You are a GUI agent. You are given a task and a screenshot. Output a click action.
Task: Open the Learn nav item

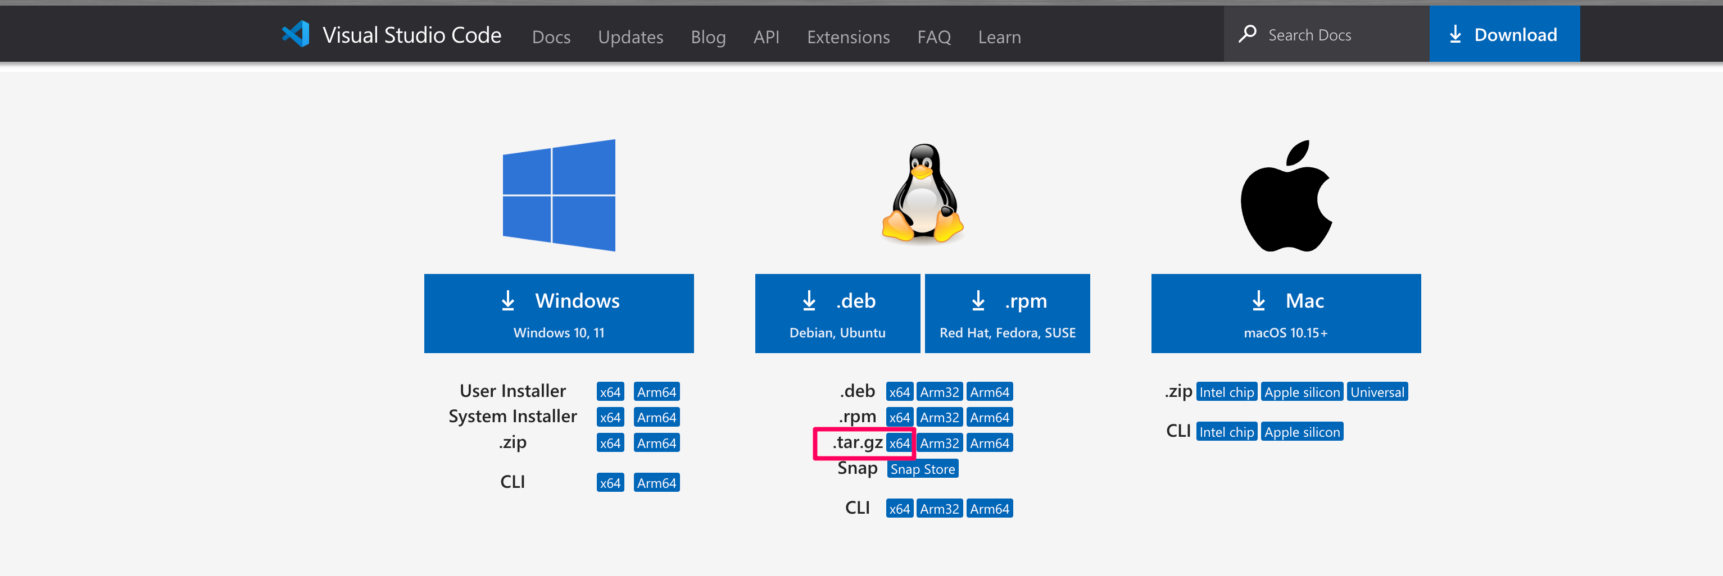(x=999, y=36)
